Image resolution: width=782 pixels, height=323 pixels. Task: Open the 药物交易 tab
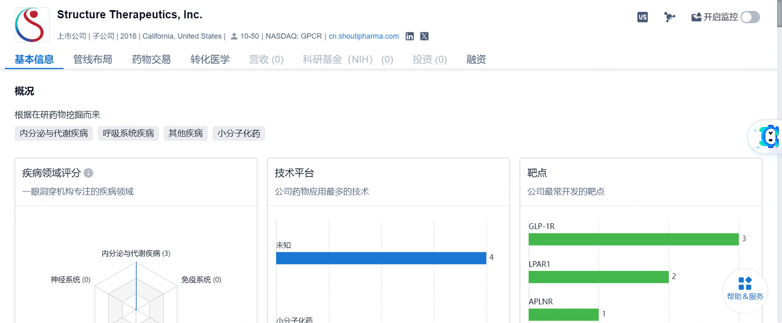[150, 59]
